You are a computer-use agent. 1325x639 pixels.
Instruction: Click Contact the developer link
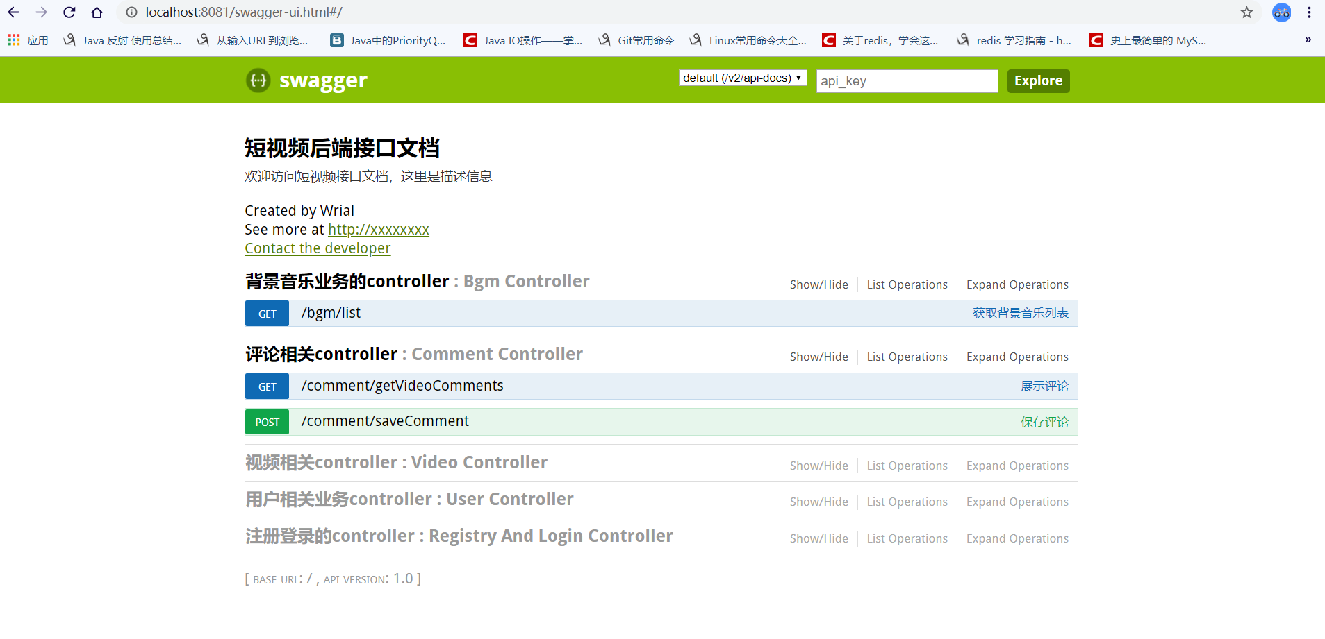(x=318, y=248)
